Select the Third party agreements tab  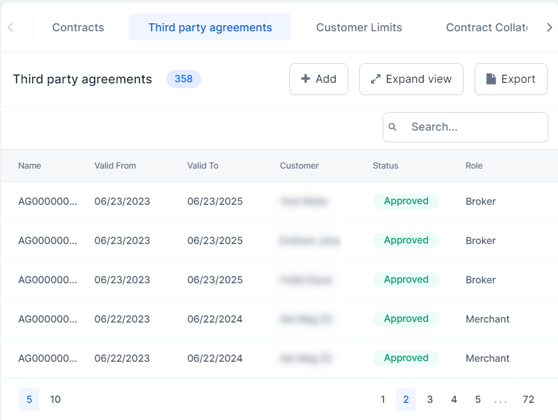click(x=210, y=28)
